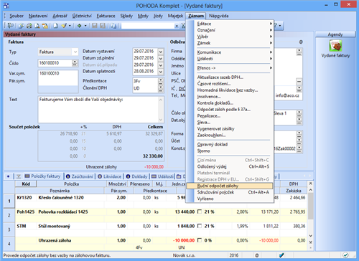
Task: Open the Datum vystavení date dropdown
Action: [161, 51]
